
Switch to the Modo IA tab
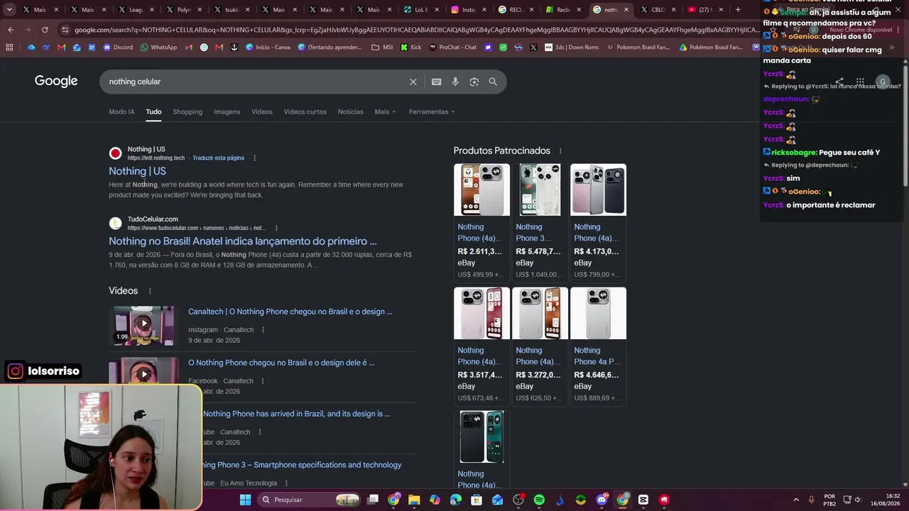121,111
